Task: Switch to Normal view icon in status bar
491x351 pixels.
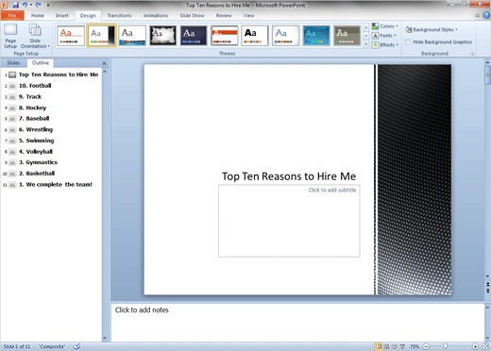Action: pos(379,346)
